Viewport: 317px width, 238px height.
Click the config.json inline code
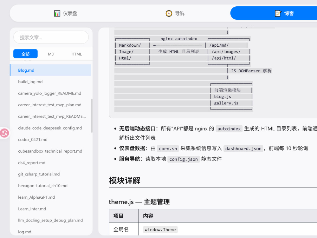(183, 159)
